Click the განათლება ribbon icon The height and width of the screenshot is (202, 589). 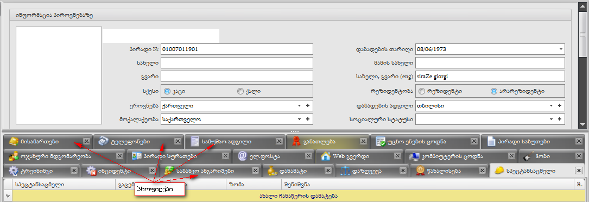(x=297, y=141)
